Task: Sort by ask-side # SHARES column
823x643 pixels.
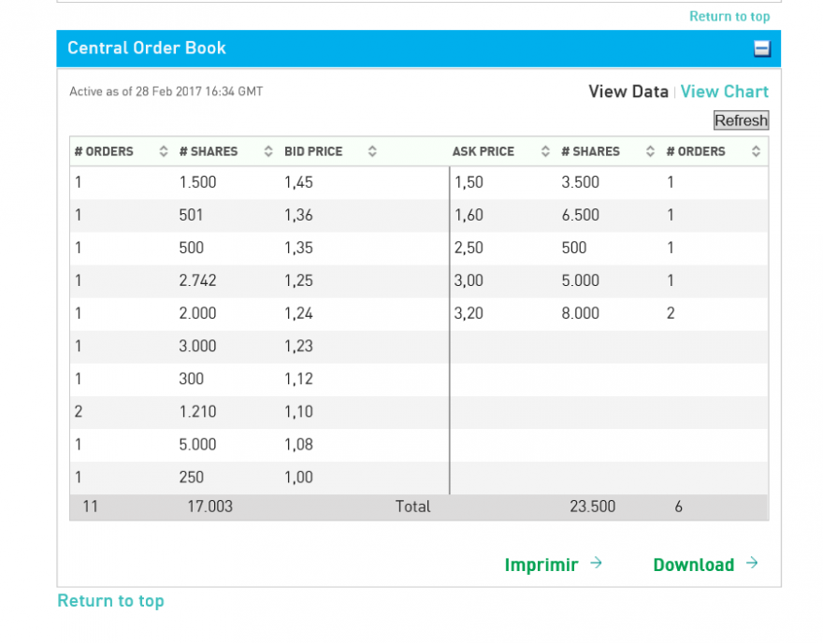Action: click(x=650, y=151)
